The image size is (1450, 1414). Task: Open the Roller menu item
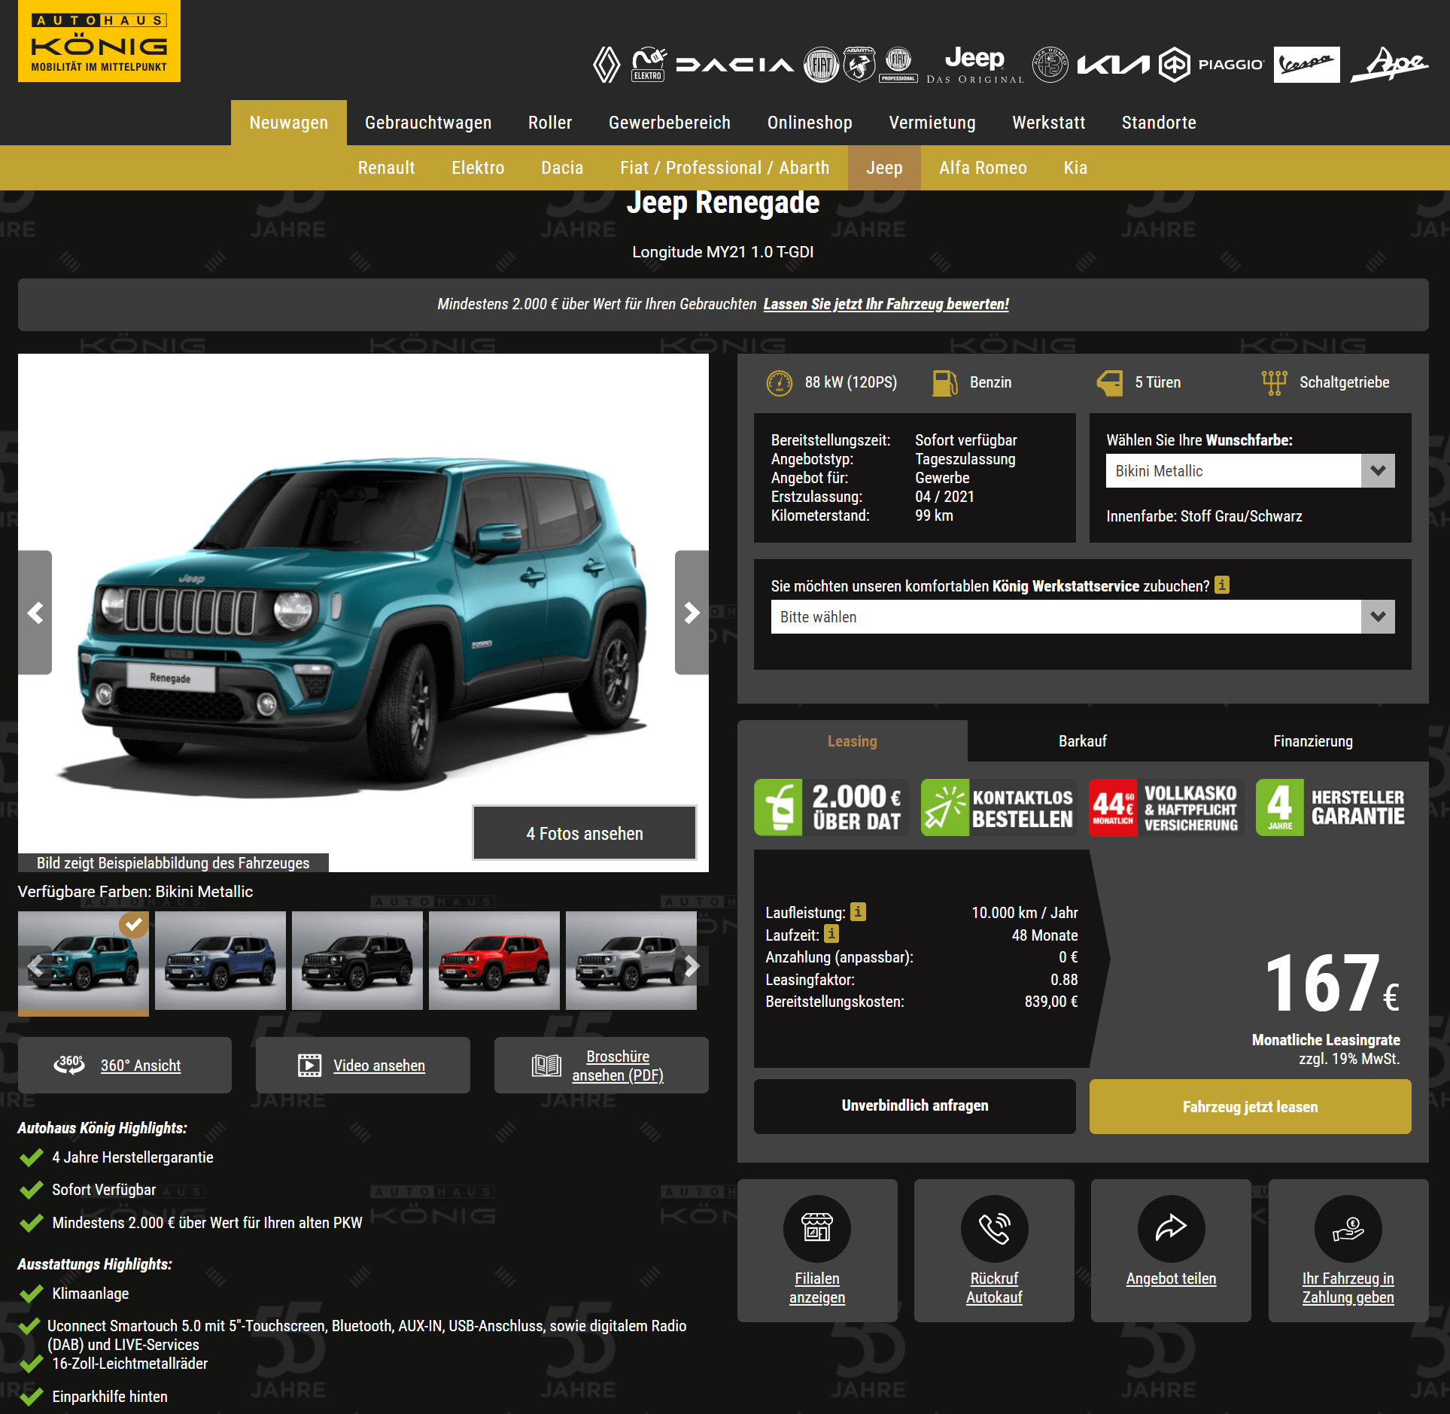click(550, 123)
